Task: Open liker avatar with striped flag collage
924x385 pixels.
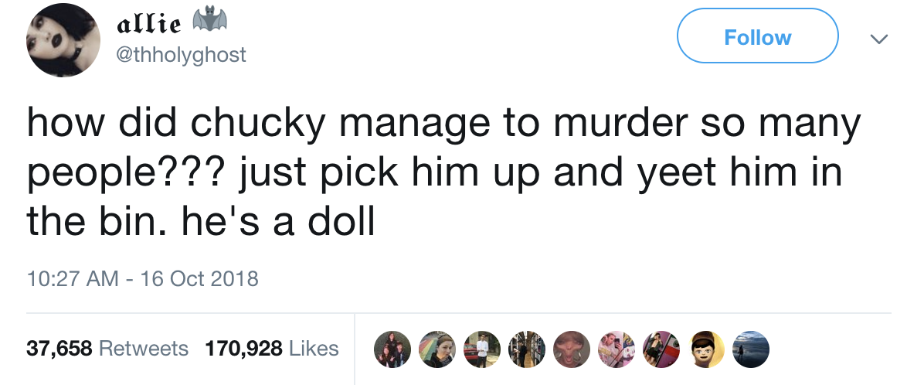Action: 662,349
